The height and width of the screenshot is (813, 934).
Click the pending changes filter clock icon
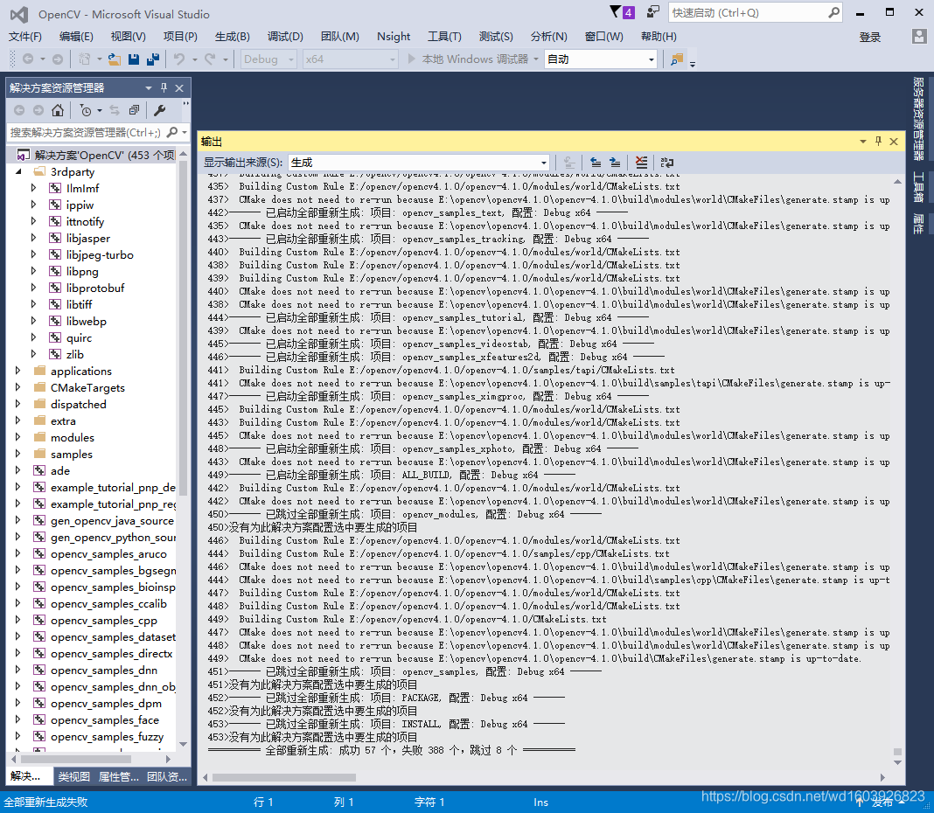(x=86, y=110)
